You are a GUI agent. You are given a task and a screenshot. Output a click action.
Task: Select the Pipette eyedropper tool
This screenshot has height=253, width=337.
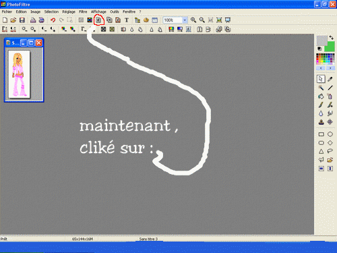330,79
